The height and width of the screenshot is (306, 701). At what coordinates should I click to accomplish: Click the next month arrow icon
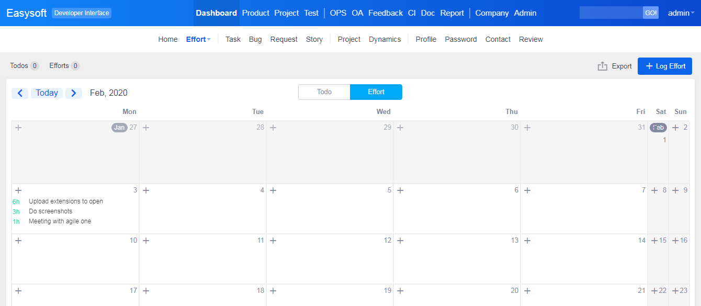[74, 93]
